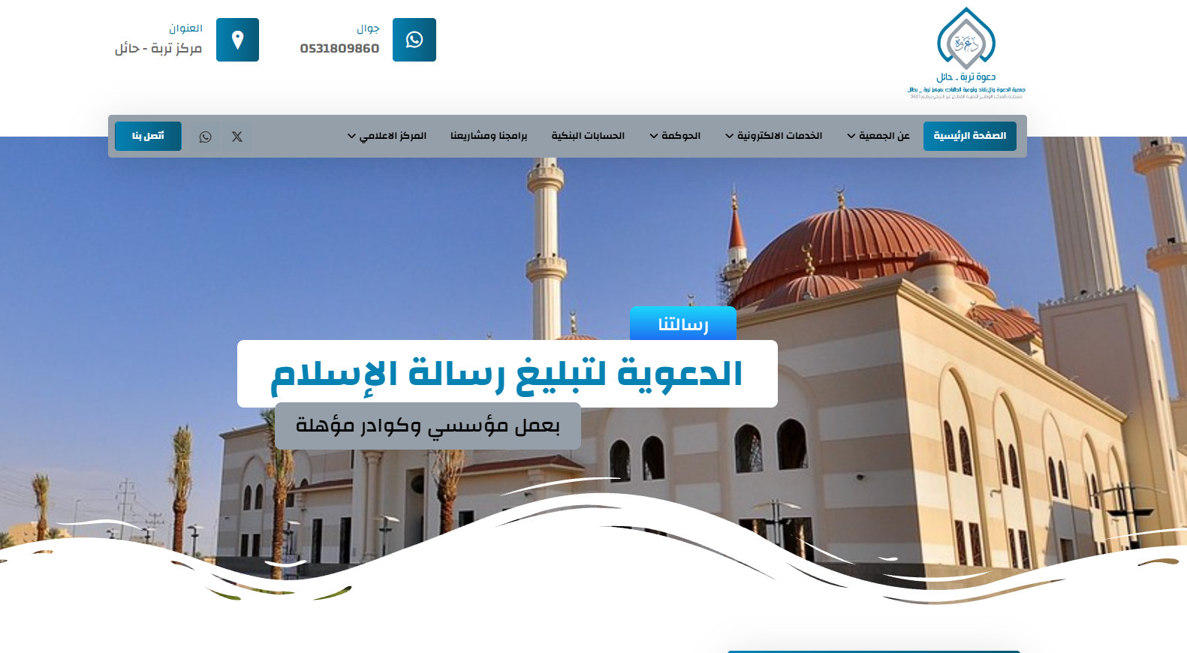1187x653 pixels.
Task: Expand the الحوكمة dropdown menu
Action: coord(675,136)
